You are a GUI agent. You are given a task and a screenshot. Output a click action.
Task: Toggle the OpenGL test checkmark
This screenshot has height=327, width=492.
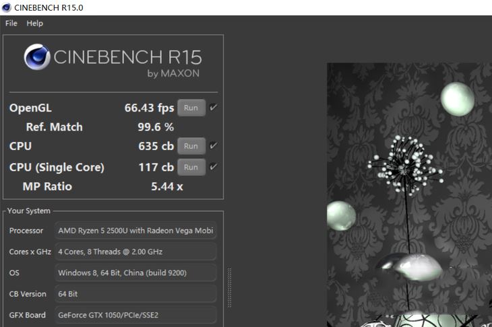(214, 108)
